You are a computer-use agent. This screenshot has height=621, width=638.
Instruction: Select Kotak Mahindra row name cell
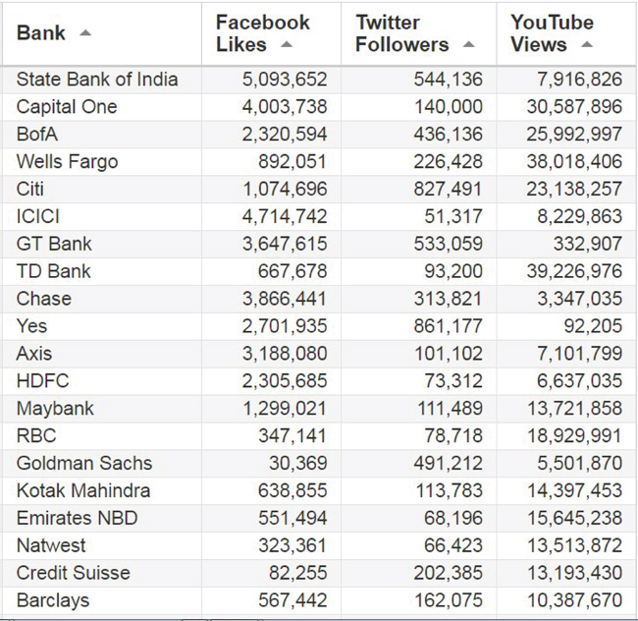102,490
